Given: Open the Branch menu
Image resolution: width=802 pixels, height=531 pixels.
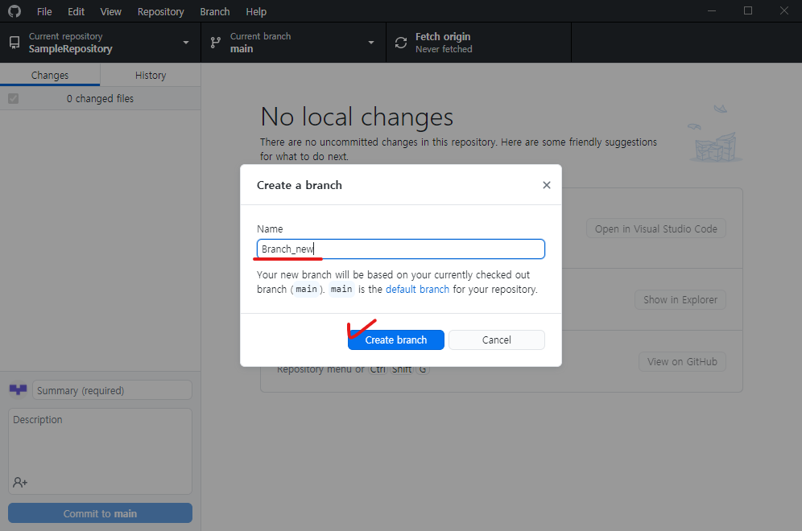Looking at the screenshot, I should pos(215,11).
